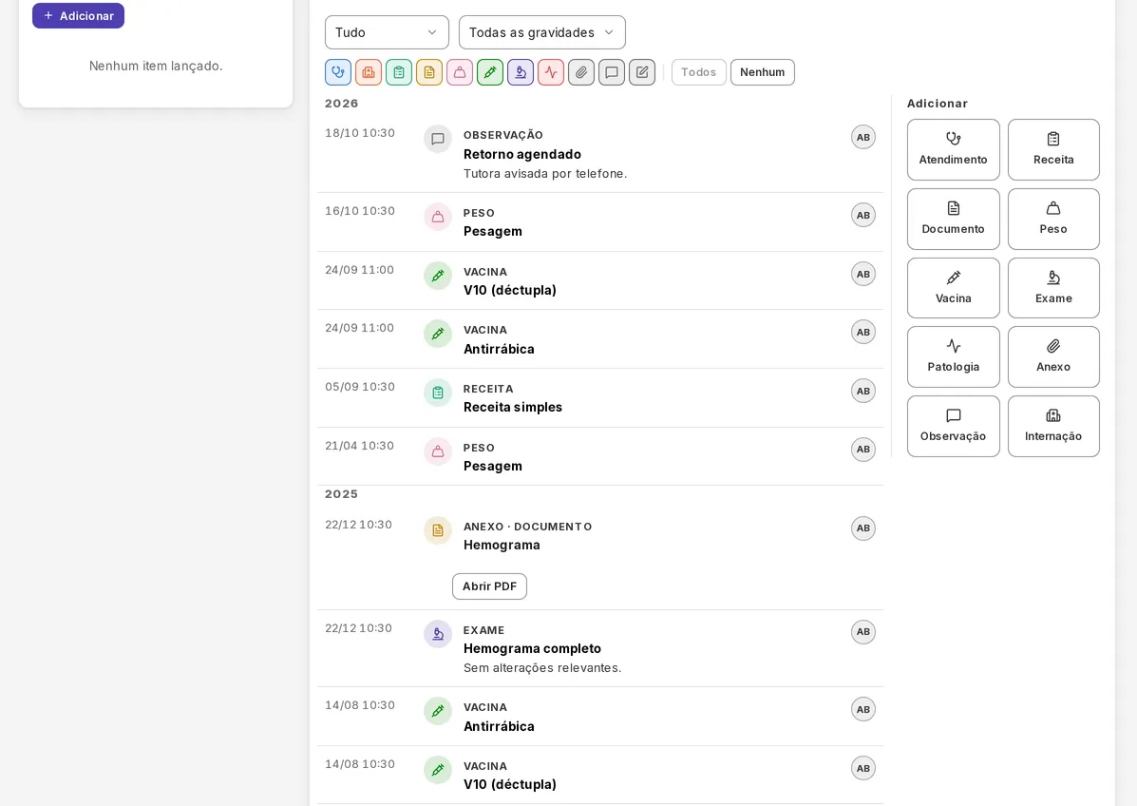Click the pencil-square filter icon
Viewport: 1137px width, 806px height.
point(642,72)
